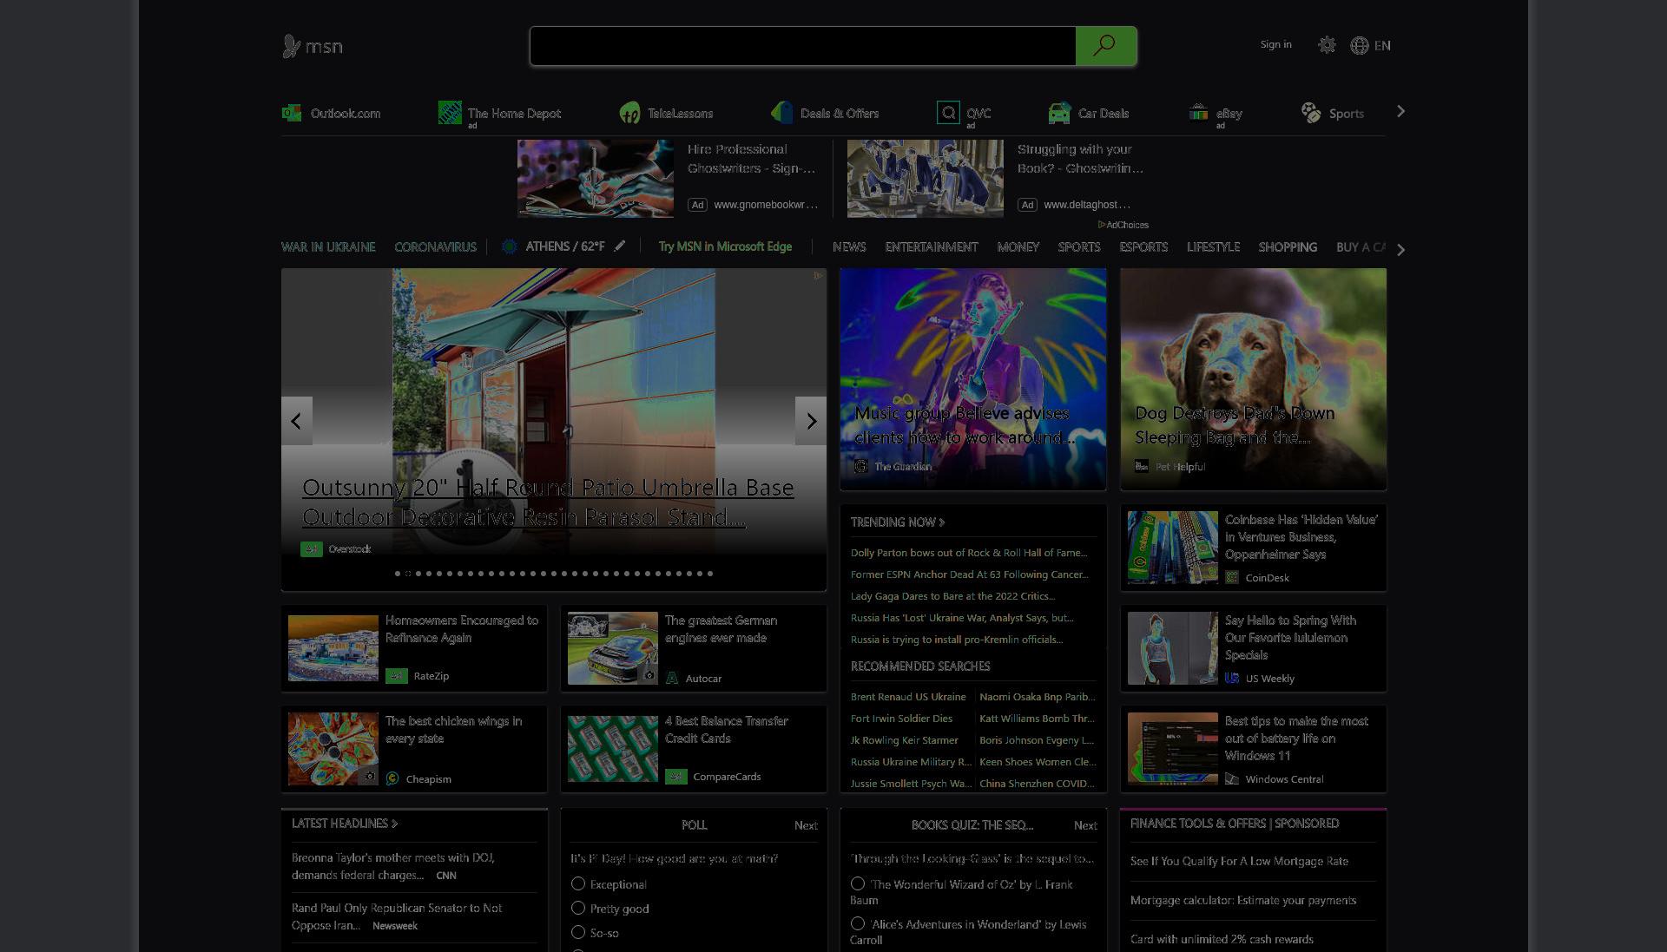The width and height of the screenshot is (1667, 952).
Task: Click Try MSN in Microsoft Edge link
Action: pyautogui.click(x=725, y=246)
